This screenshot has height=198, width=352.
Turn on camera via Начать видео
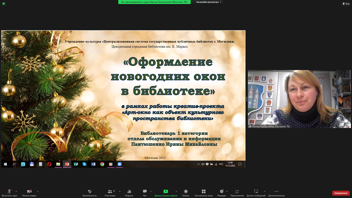[x=29, y=193]
